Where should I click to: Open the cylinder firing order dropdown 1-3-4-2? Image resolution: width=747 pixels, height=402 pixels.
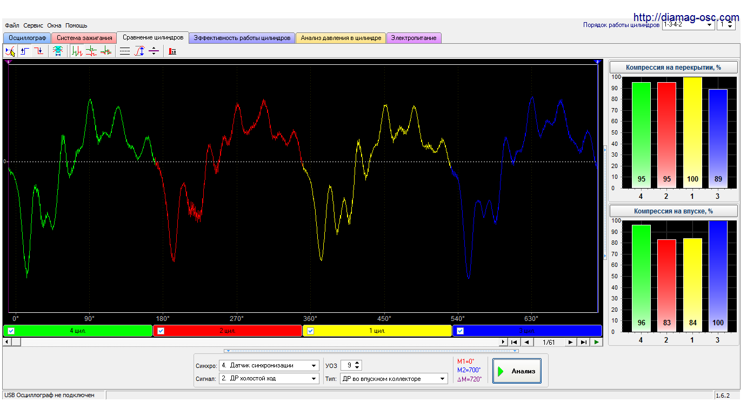710,25
